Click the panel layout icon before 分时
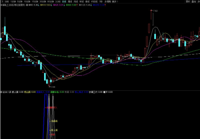 pyautogui.click(x=2, y=1)
